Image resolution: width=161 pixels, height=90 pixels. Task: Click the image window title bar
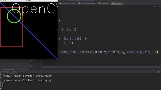(29, 0)
